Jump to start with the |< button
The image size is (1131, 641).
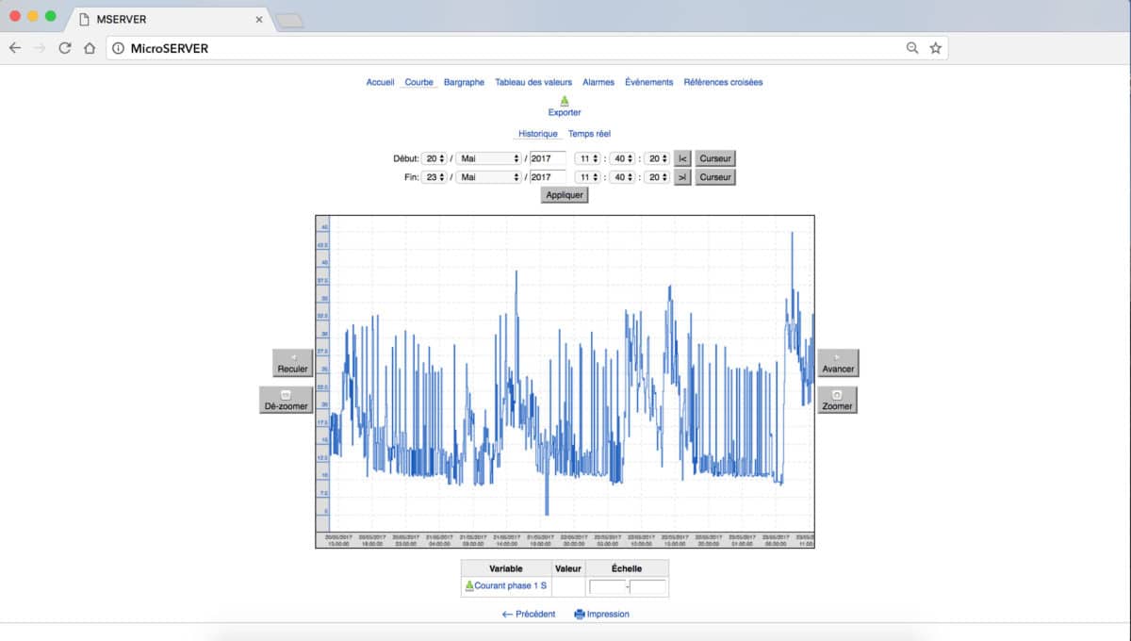(x=682, y=158)
